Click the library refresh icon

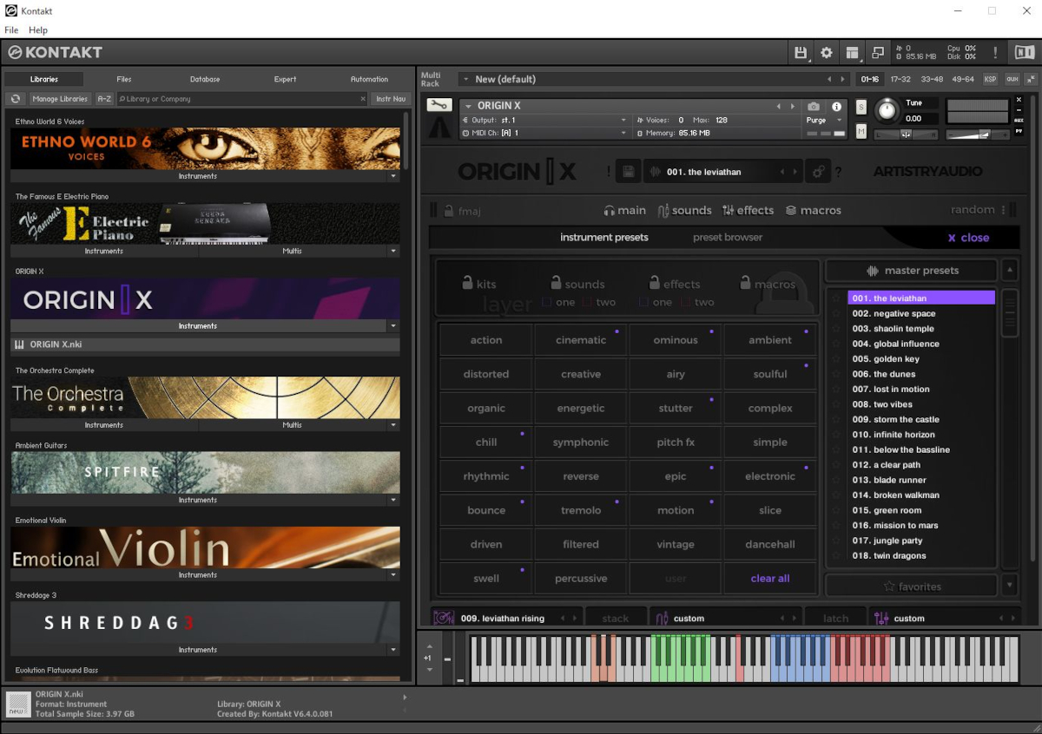click(16, 99)
